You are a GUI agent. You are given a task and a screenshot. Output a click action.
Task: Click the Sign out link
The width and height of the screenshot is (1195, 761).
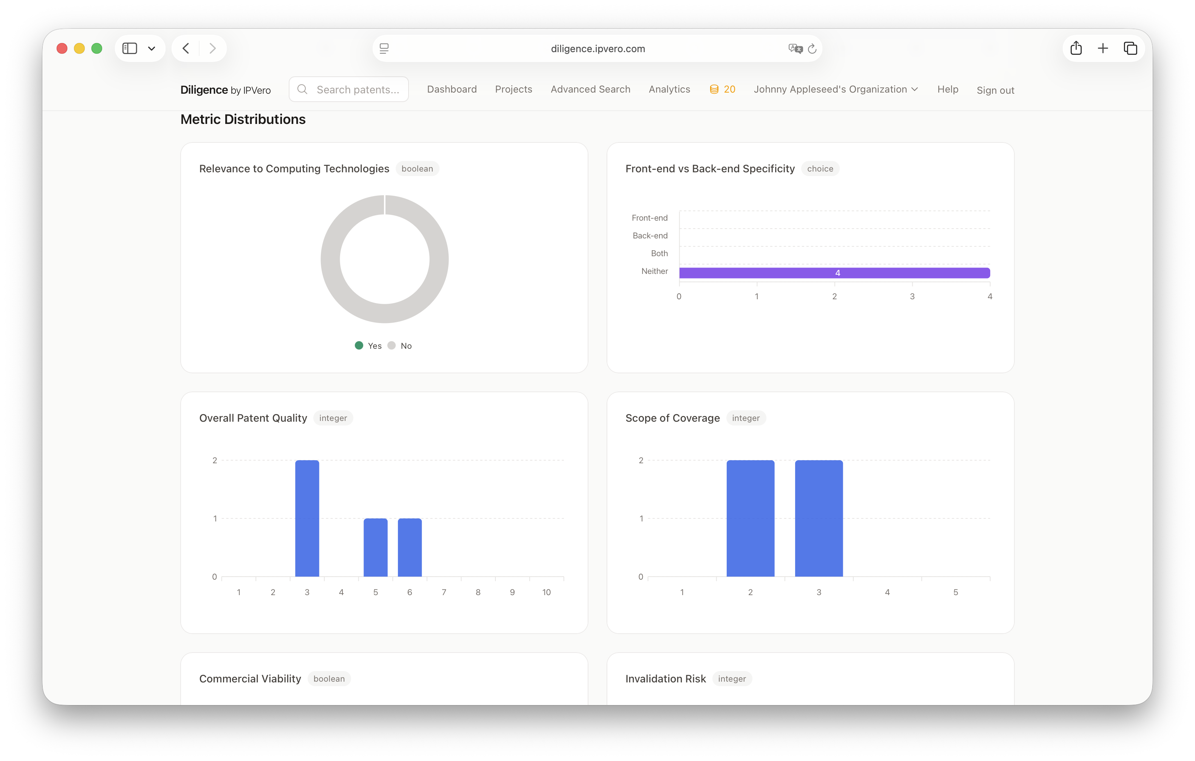click(x=995, y=90)
